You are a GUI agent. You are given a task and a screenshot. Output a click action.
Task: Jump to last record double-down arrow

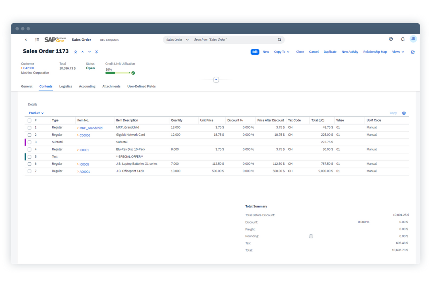(96, 52)
